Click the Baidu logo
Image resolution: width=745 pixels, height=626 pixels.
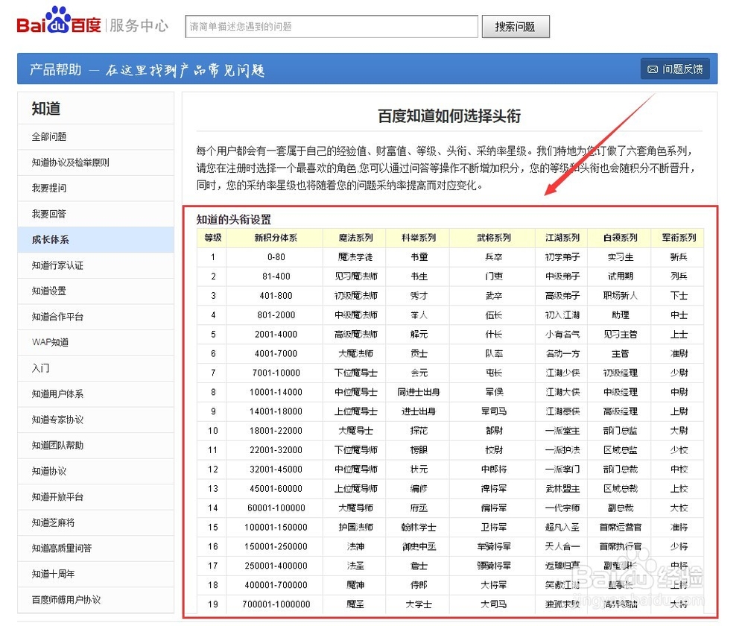point(59,20)
